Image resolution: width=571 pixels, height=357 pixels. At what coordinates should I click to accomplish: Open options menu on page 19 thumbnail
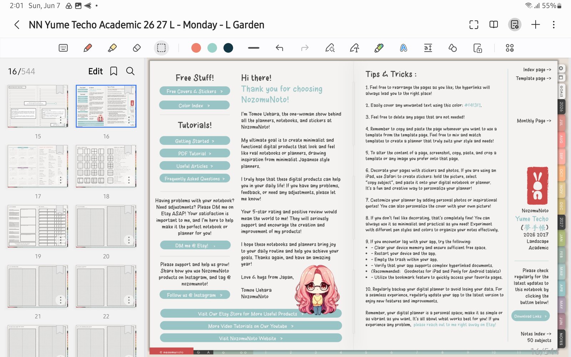(61, 240)
